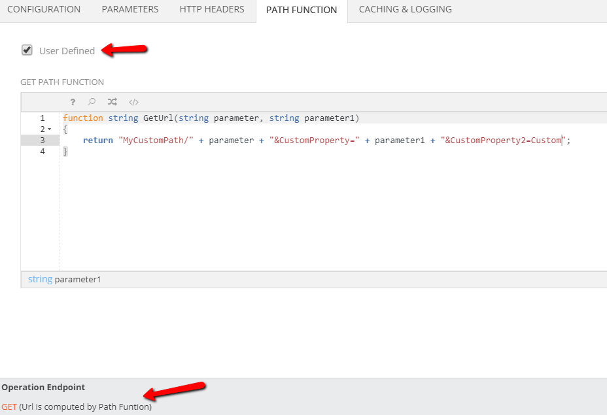Switch to the Configuration tab
This screenshot has width=607, height=415.
pos(44,10)
